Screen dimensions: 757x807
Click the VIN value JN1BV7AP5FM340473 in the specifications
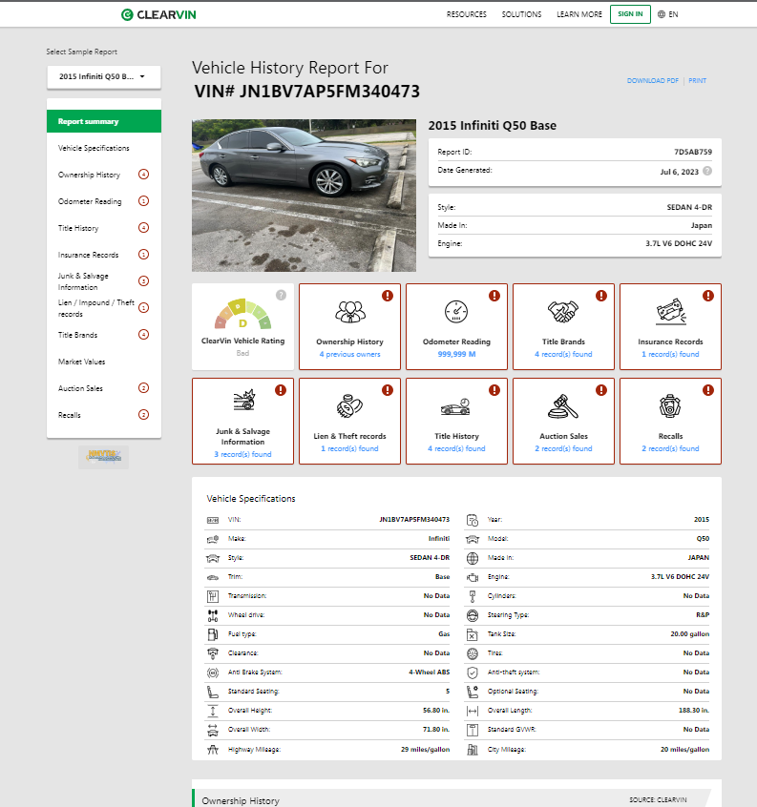click(414, 520)
